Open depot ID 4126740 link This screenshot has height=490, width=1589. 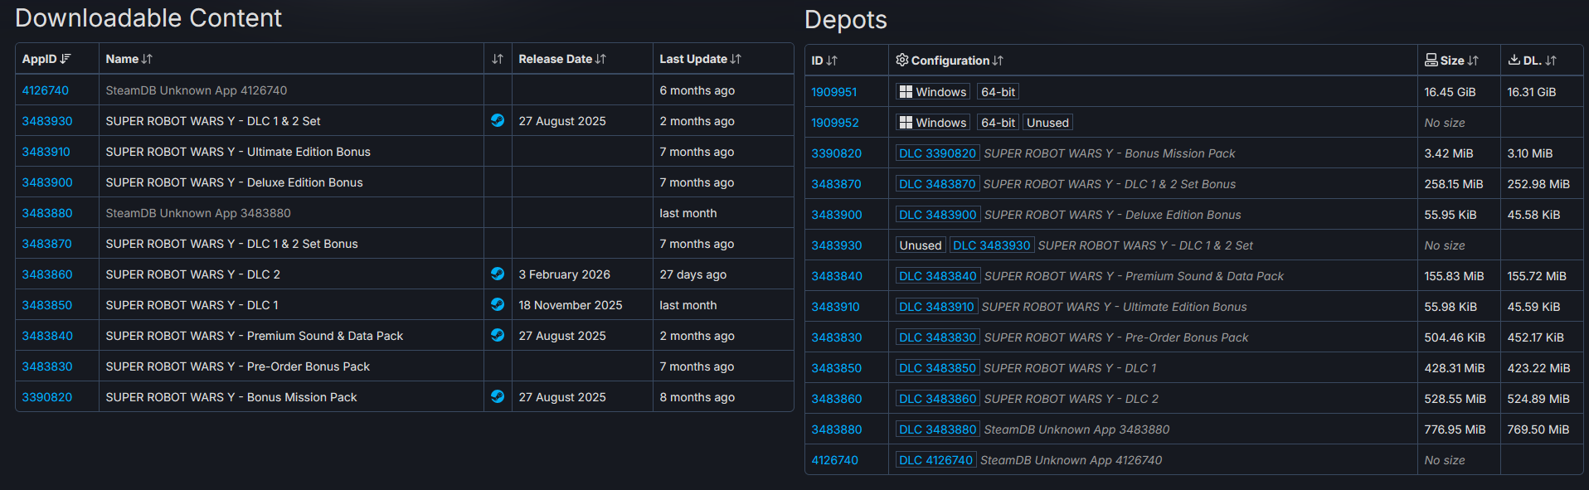pyautogui.click(x=835, y=460)
